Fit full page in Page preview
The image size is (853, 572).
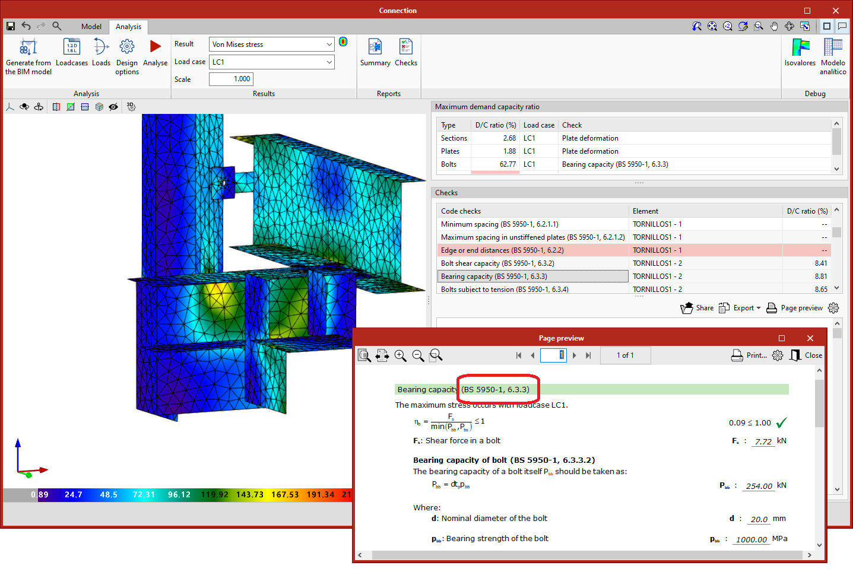pyautogui.click(x=364, y=355)
